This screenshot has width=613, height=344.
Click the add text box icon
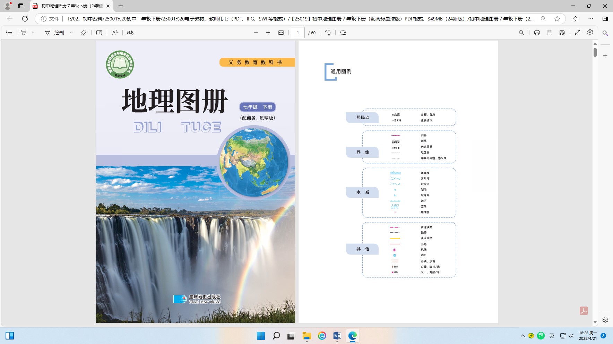click(x=99, y=33)
